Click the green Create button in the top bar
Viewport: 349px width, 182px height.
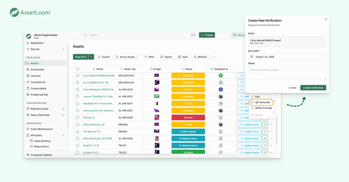pyautogui.click(x=207, y=35)
